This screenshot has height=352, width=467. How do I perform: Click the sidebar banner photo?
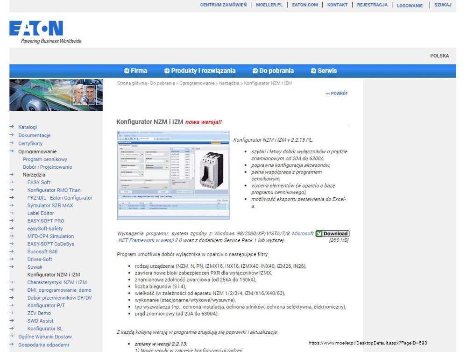[x=56, y=95]
